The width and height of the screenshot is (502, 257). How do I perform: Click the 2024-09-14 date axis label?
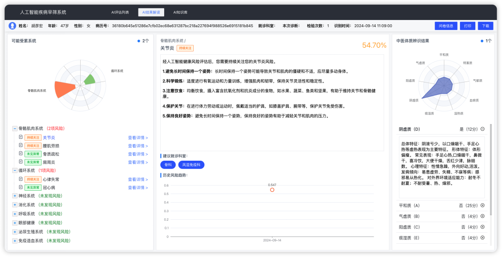pos(272,240)
